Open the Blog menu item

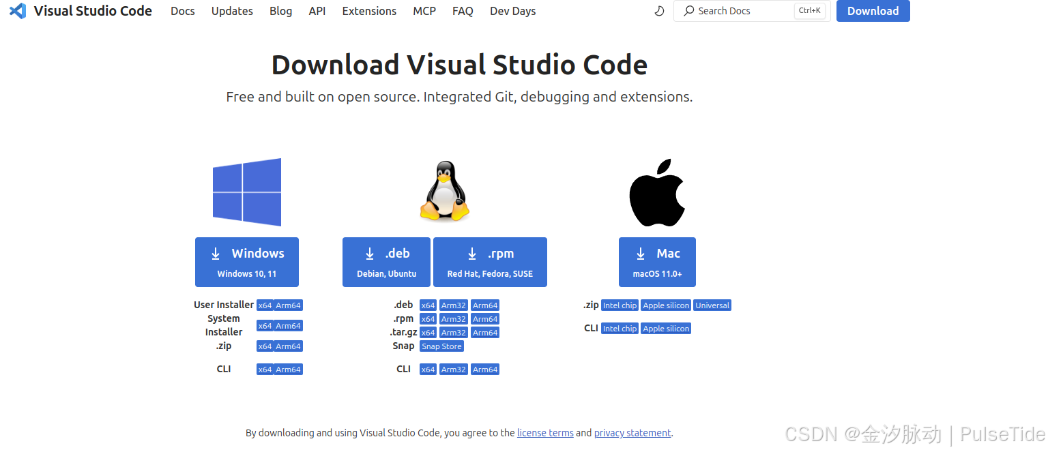(280, 11)
